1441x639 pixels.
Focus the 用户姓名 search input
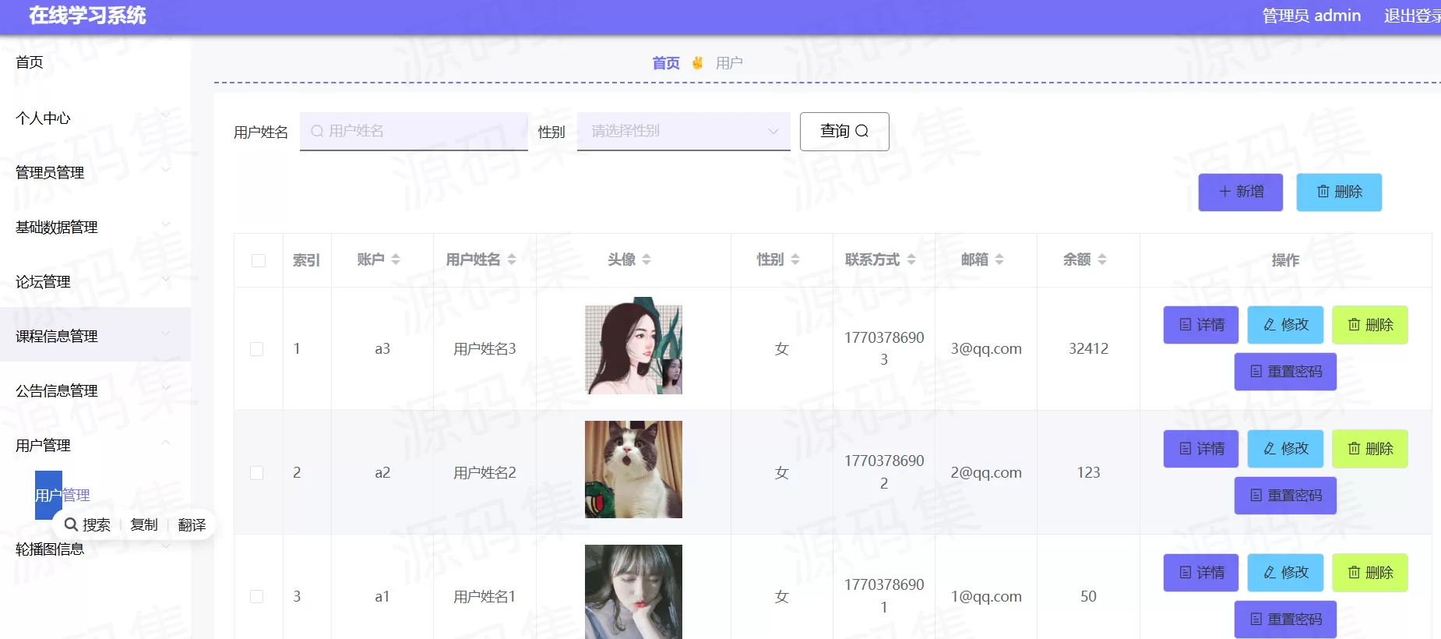[414, 131]
